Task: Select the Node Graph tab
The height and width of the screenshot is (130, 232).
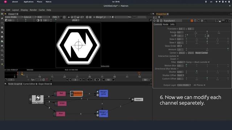Action: 14,84
